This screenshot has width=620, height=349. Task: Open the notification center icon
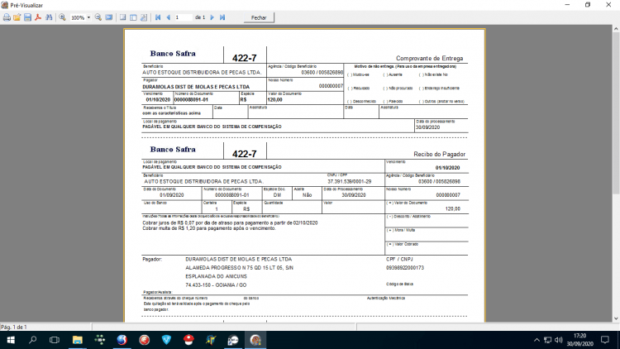[x=605, y=340]
